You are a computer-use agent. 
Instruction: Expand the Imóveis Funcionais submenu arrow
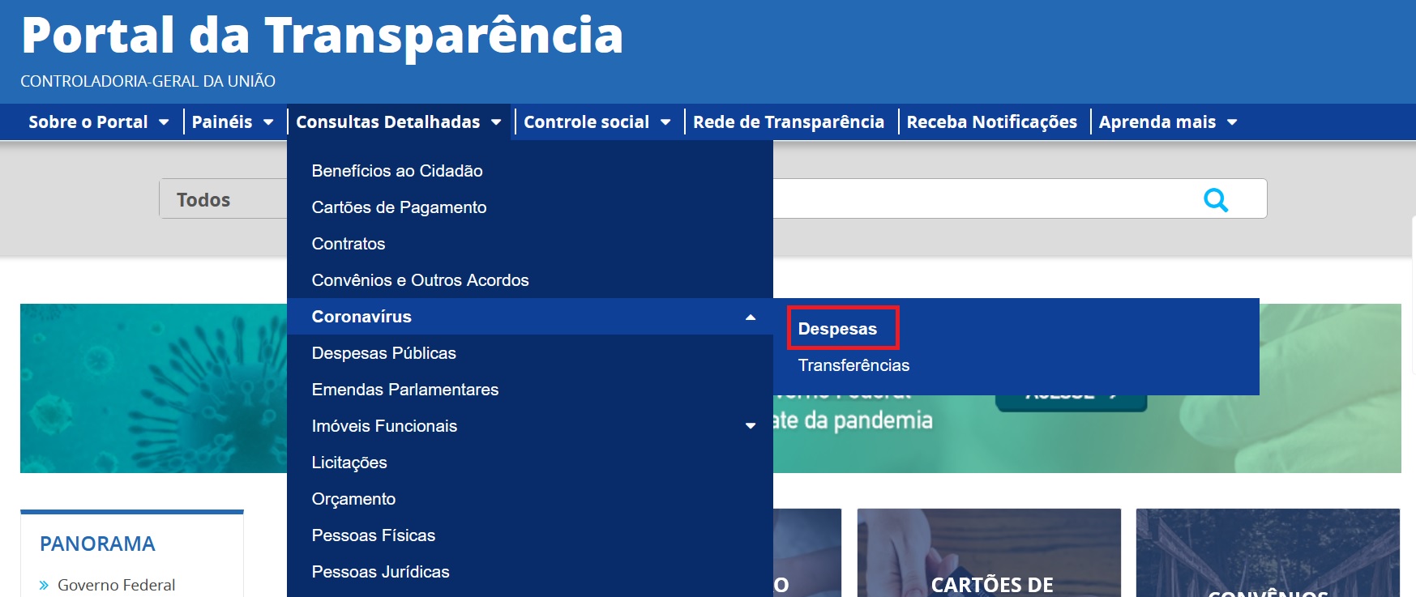tap(750, 426)
